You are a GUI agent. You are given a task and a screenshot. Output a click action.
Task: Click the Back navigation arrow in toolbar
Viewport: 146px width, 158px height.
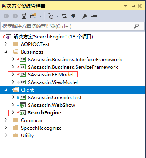click(x=6, y=16)
